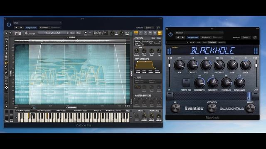Collapse the GLOBAL section expander
266x149 pixels.
[68, 37]
